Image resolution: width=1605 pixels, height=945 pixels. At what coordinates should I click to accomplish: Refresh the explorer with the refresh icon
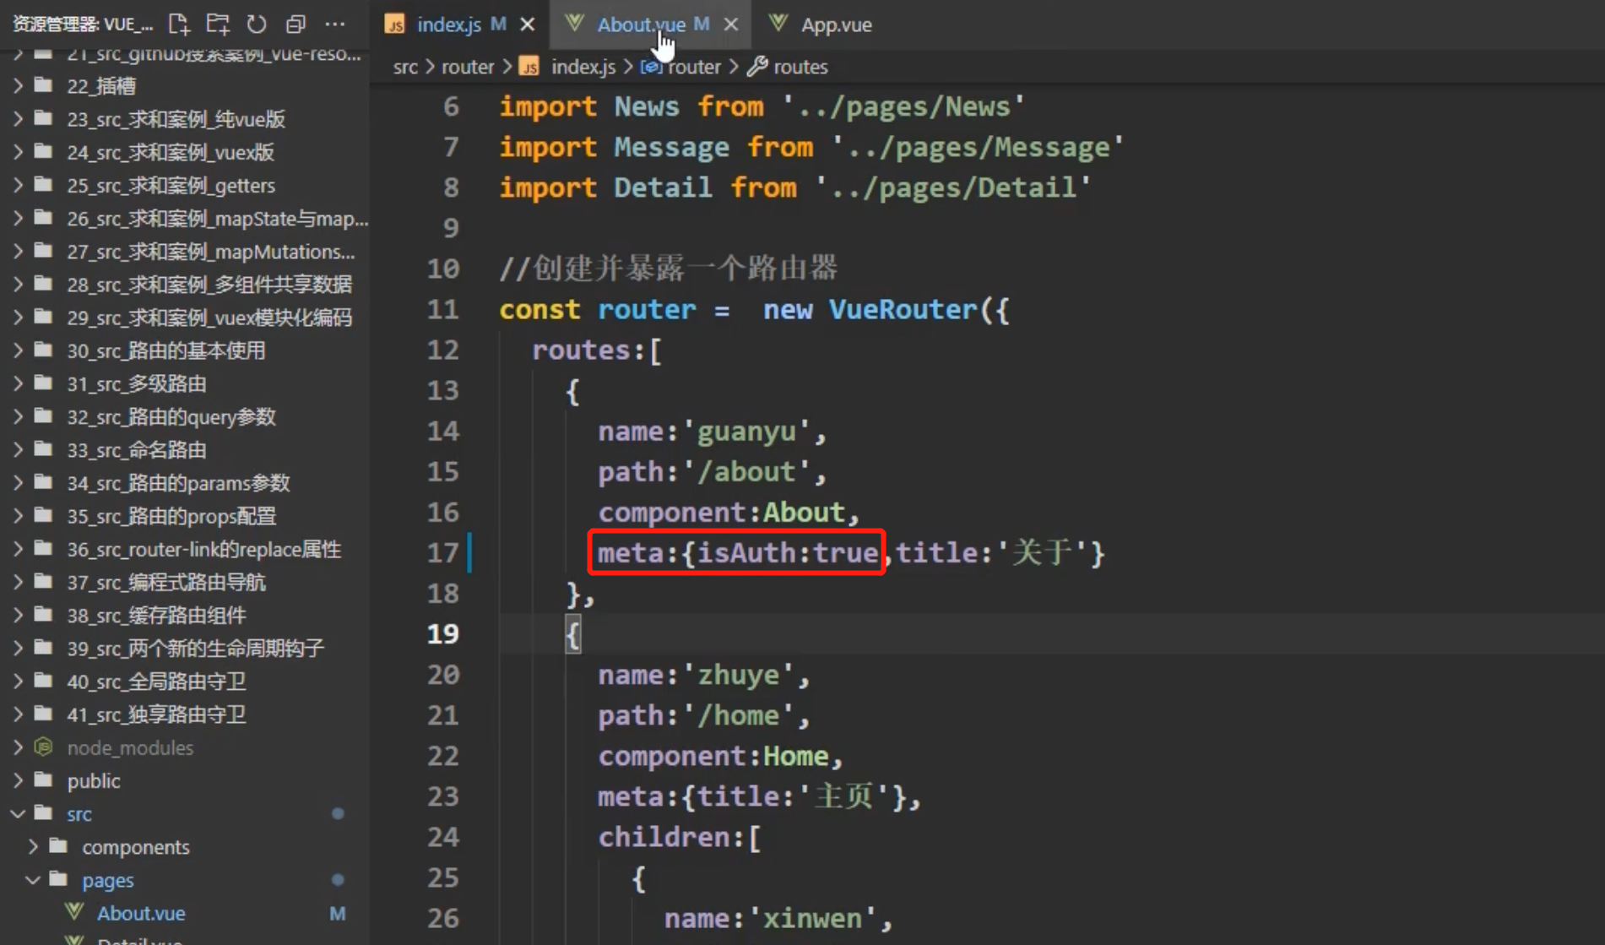[257, 24]
